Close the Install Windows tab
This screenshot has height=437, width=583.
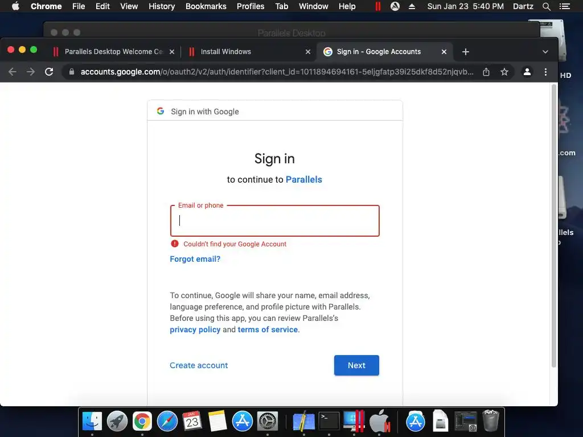click(308, 52)
